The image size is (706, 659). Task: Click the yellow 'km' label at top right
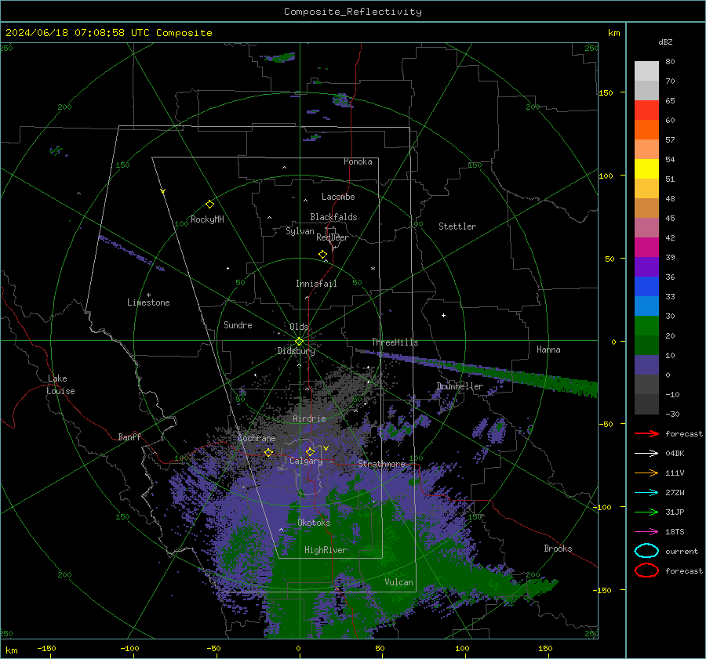click(x=613, y=33)
